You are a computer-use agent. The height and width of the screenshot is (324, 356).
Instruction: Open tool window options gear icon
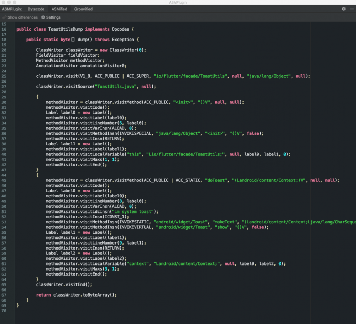click(344, 9)
